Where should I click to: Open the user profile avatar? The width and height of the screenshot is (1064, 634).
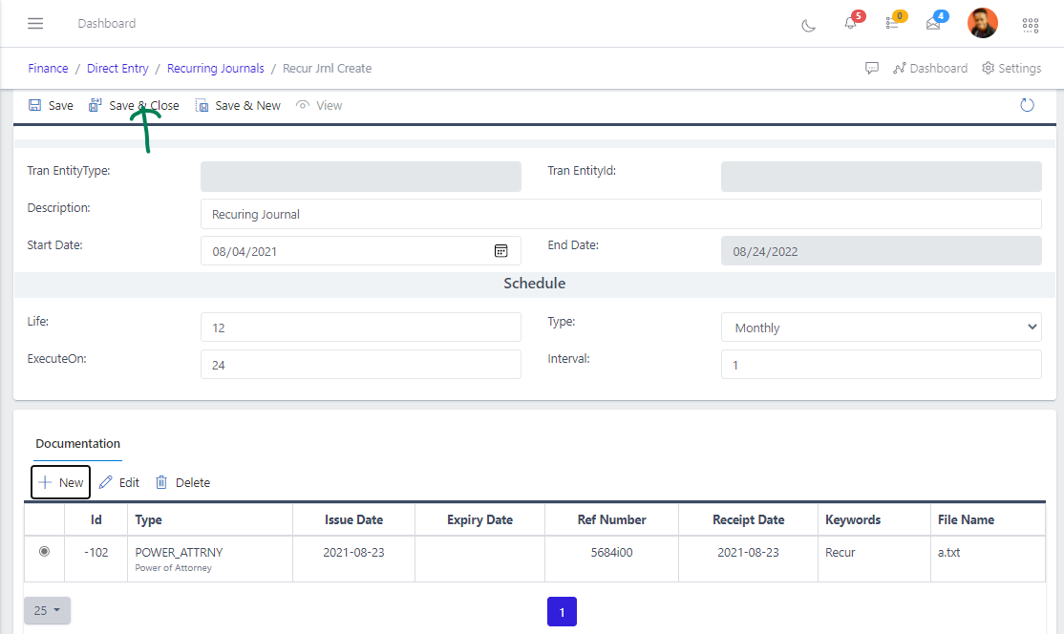coord(982,23)
